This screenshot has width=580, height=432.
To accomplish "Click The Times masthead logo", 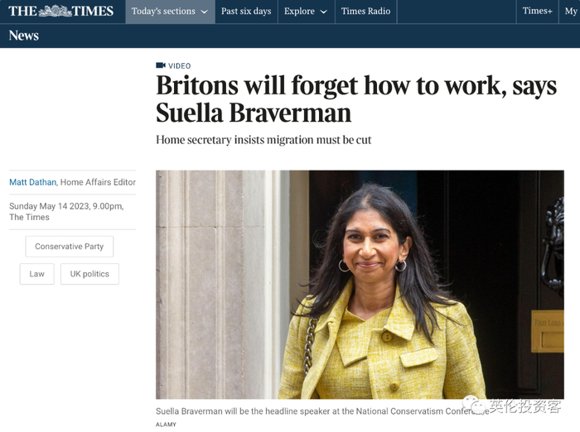I will pyautogui.click(x=60, y=11).
